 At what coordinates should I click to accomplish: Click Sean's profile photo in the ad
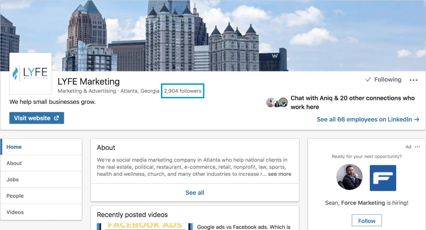(x=349, y=177)
